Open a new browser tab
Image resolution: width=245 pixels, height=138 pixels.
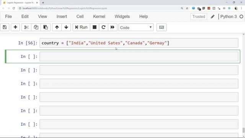pos(43,3)
